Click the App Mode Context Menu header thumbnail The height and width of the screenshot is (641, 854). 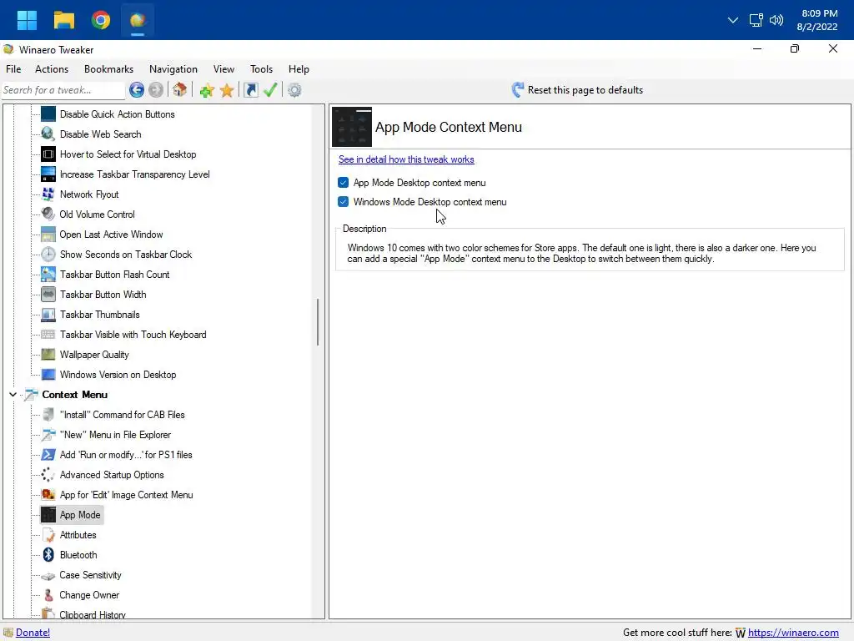point(352,127)
